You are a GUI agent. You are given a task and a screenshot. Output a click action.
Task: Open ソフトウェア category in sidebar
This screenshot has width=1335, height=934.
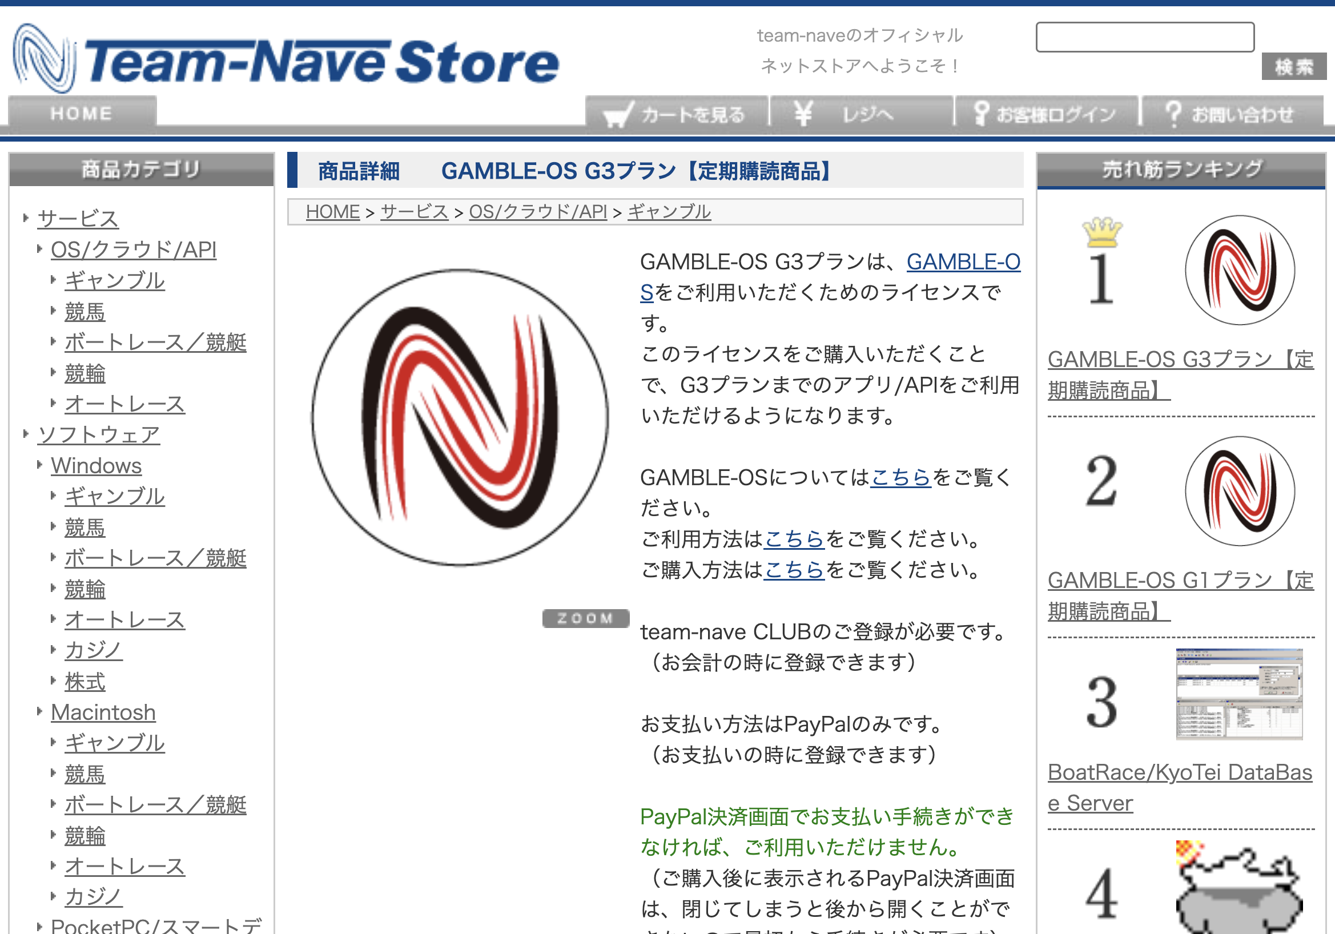click(x=98, y=434)
